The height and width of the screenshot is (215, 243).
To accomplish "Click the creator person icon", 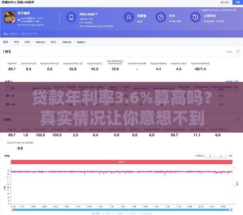I will coord(129,17).
